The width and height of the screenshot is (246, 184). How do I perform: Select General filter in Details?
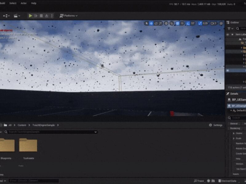(234, 124)
